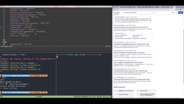This screenshot has height=104, width=184.
Task: Open 'Unexpected token import export typescript | Autoscripts.net' result
Action: [x=131, y=27]
